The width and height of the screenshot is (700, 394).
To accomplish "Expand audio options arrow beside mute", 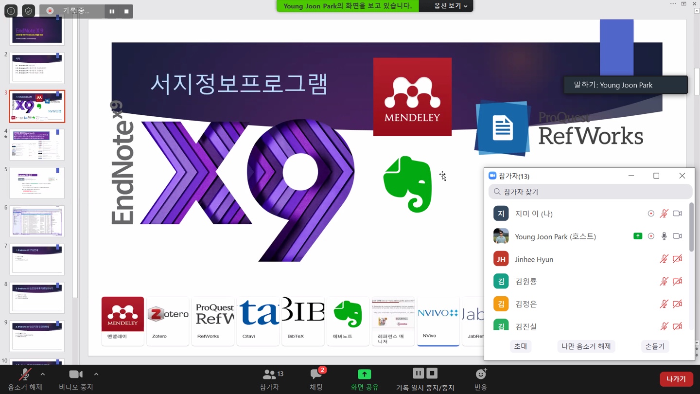I will [x=43, y=374].
